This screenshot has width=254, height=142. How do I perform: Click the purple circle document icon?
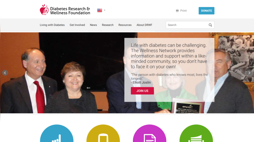[150, 133]
